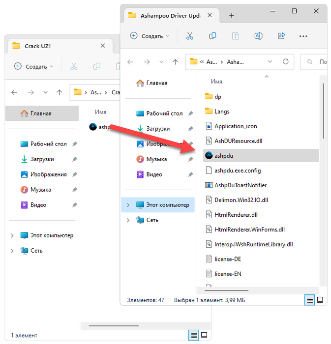Screen dimensions: 331x344
Task: Click Paste icon in Ashampoo Driver window toolbar
Action: tap(235, 36)
